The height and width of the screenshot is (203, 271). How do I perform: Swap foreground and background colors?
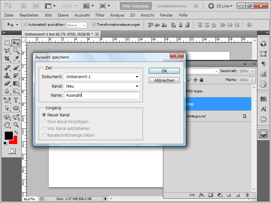(16, 132)
